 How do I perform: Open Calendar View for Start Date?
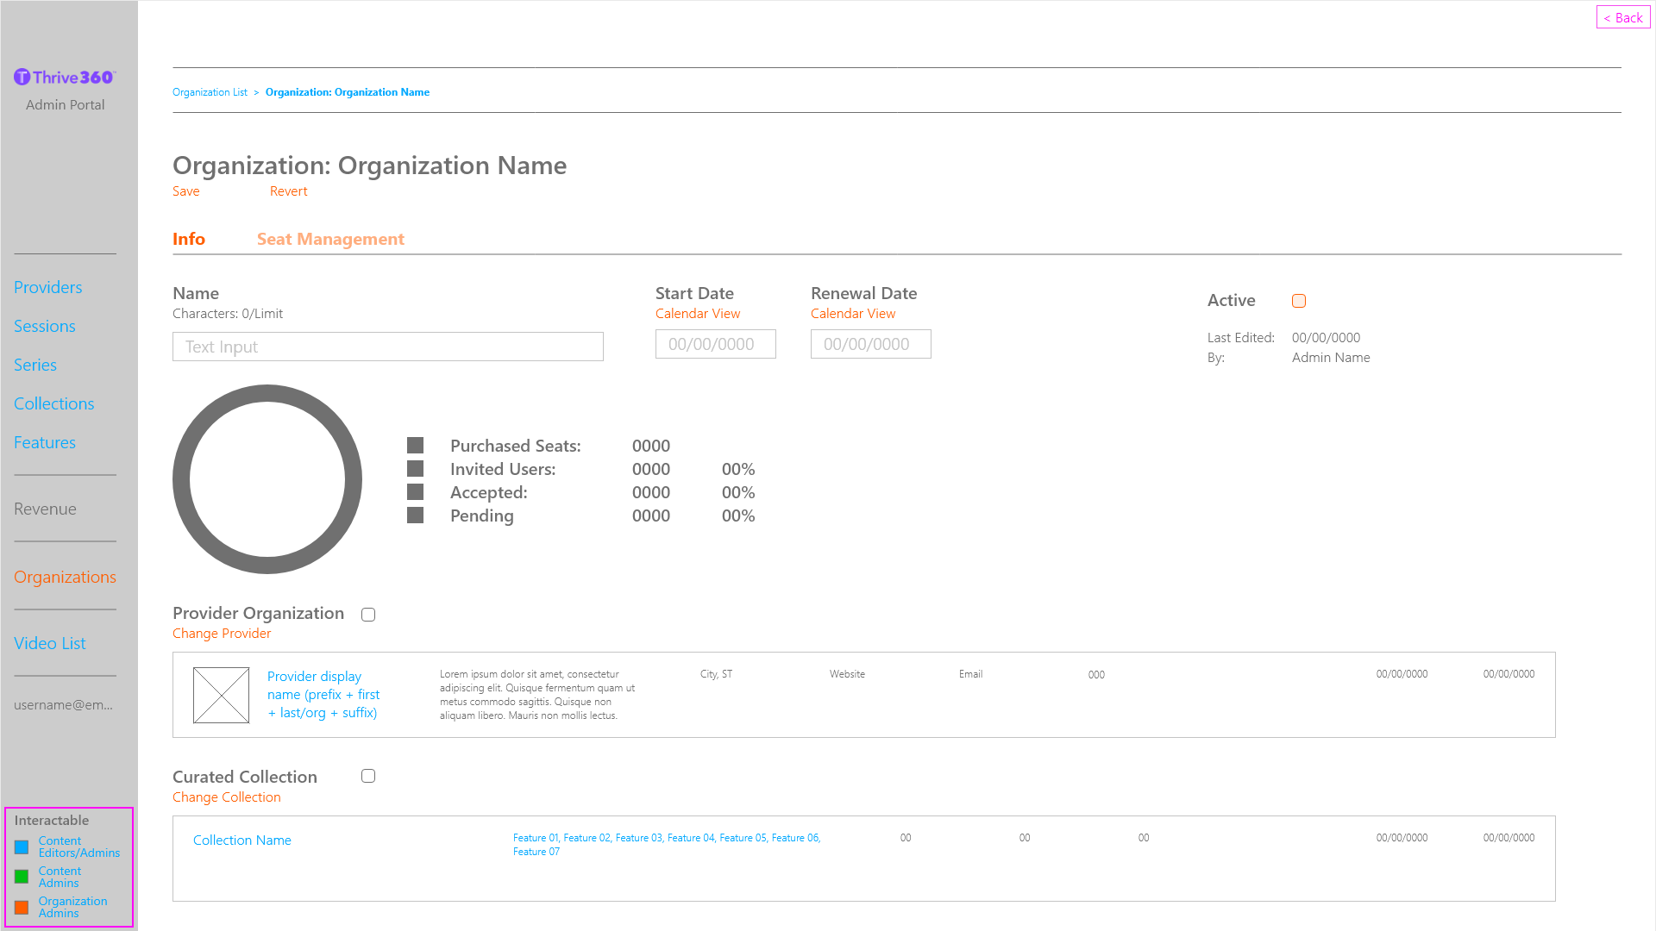(697, 314)
